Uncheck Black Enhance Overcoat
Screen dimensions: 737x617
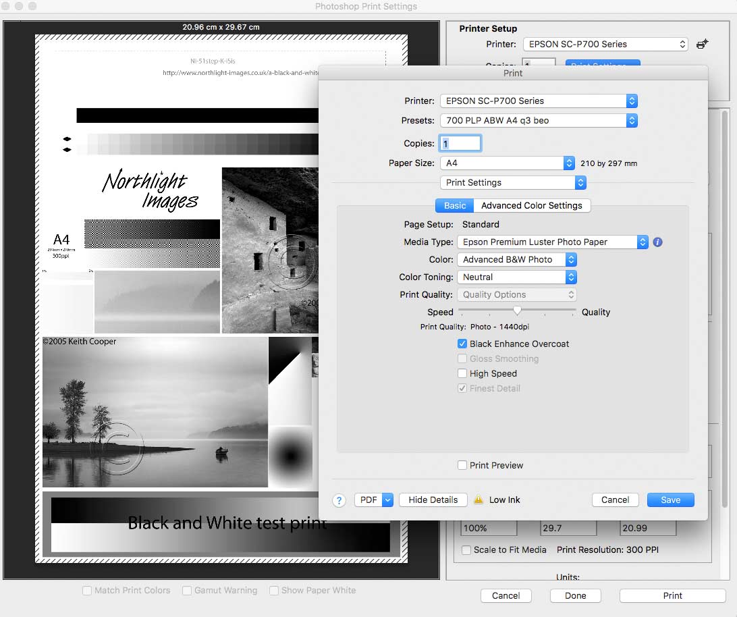462,344
